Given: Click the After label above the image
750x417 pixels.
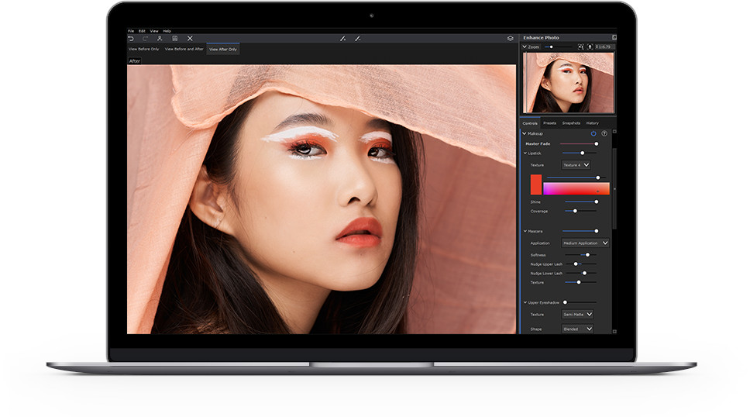Looking at the screenshot, I should tap(135, 60).
